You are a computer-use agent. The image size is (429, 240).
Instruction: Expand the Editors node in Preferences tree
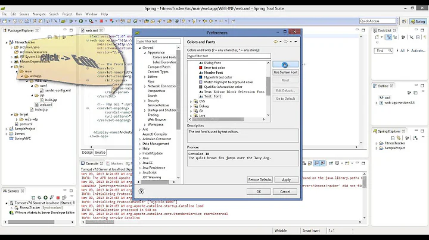tap(145, 77)
